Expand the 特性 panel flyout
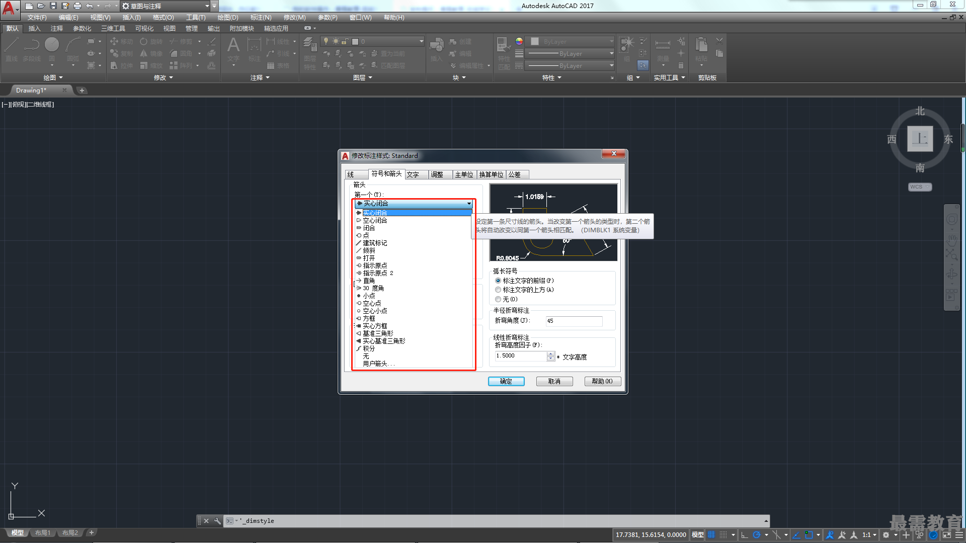This screenshot has height=543, width=966. 551,77
